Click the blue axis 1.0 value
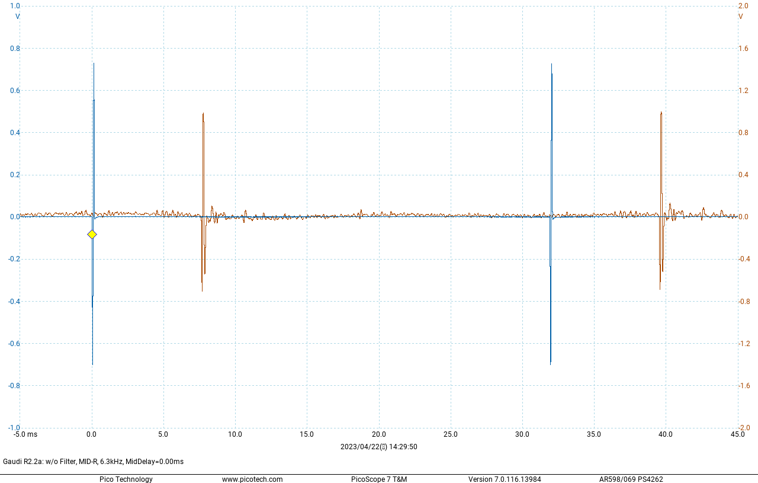The image size is (758, 483). (15, 6)
